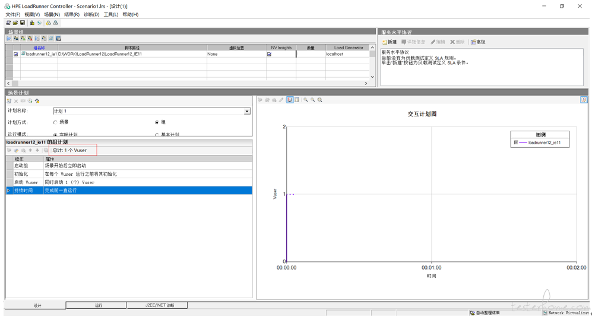
Task: Click the 组名称 column header
Action: (x=39, y=48)
